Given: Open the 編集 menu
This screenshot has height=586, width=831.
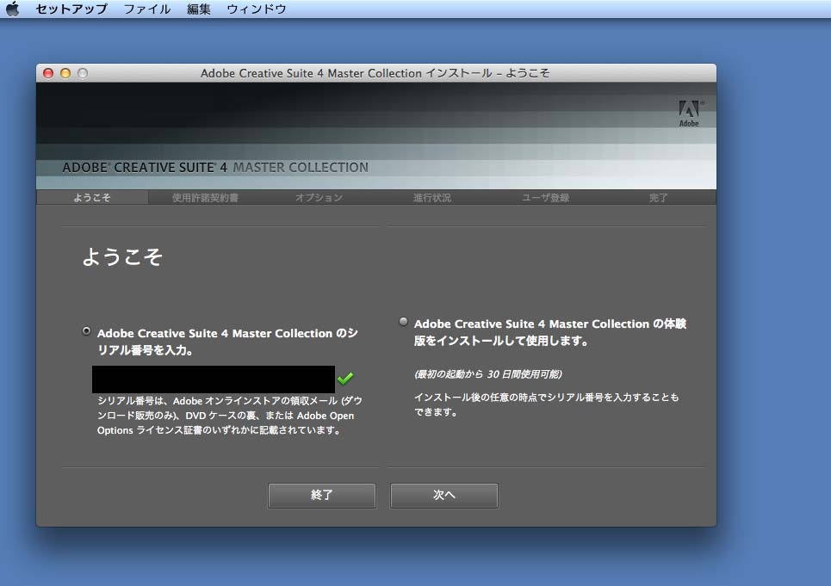Looking at the screenshot, I should click(199, 9).
